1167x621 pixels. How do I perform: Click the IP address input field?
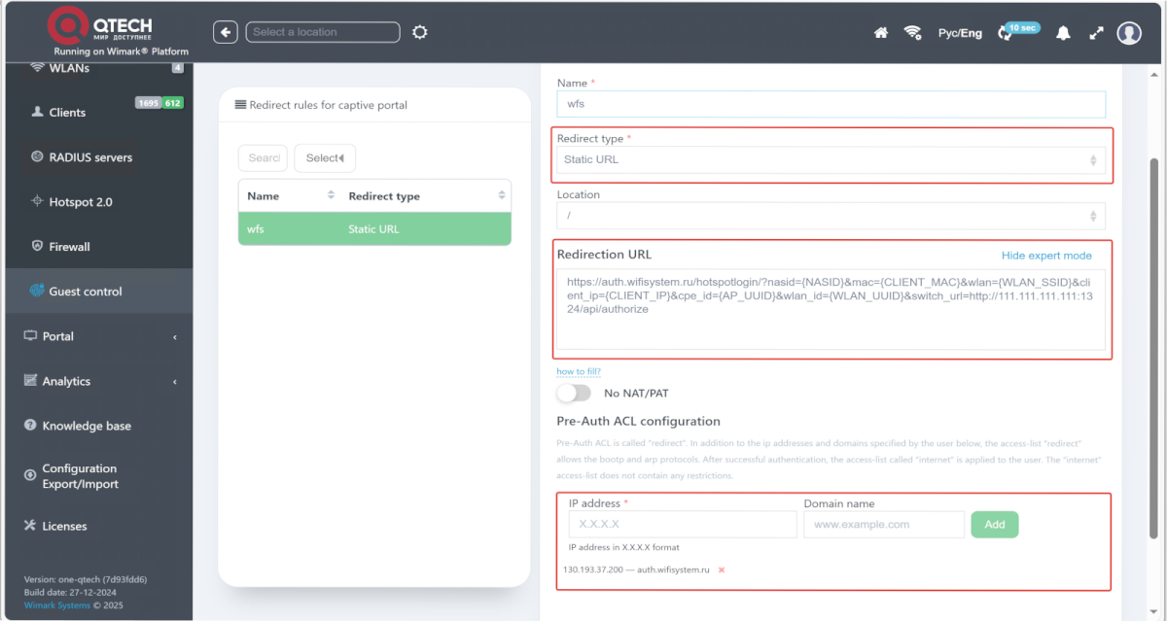pyautogui.click(x=682, y=525)
